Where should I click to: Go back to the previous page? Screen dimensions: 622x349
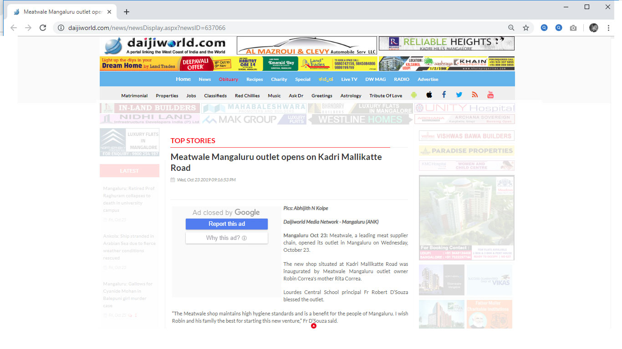(14, 28)
